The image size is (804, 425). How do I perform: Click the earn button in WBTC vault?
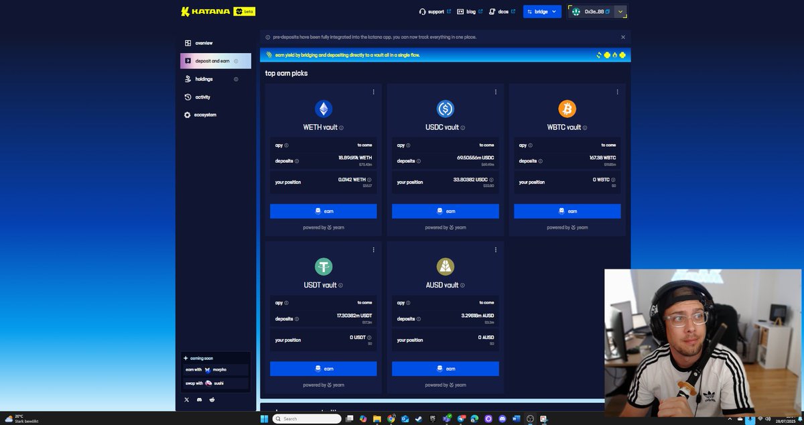567,211
